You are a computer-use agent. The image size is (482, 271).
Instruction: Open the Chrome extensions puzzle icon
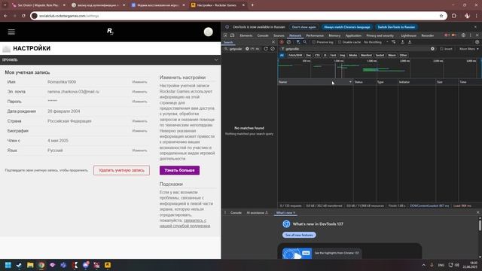454,16
